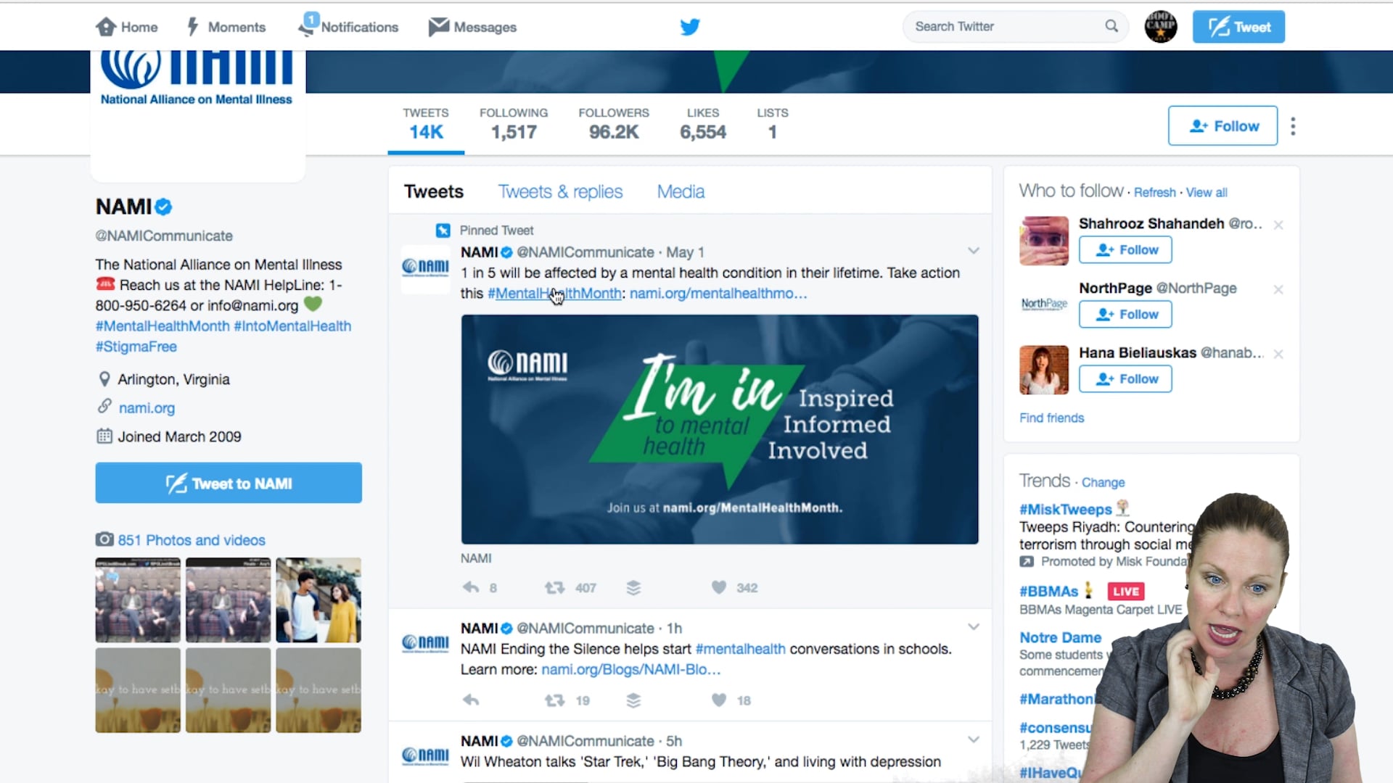Switch to Tweets & replies tab
Image resolution: width=1393 pixels, height=783 pixels.
pyautogui.click(x=560, y=191)
